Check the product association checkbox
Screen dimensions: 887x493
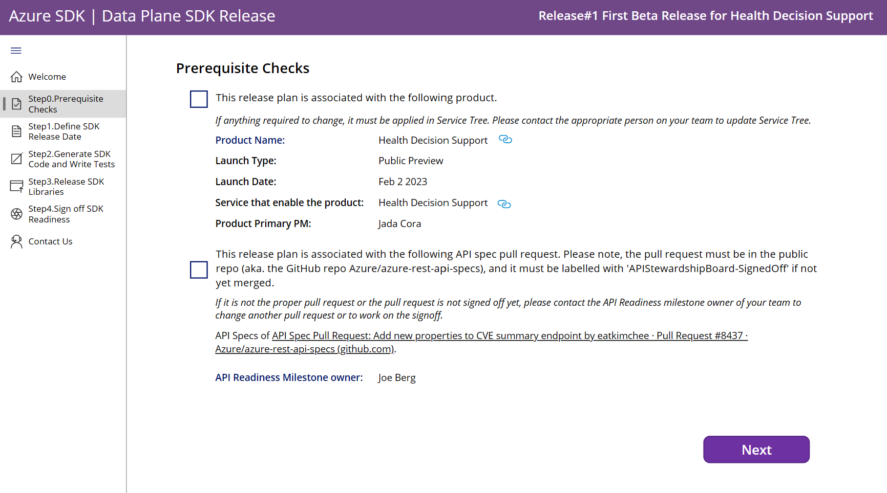(x=199, y=99)
